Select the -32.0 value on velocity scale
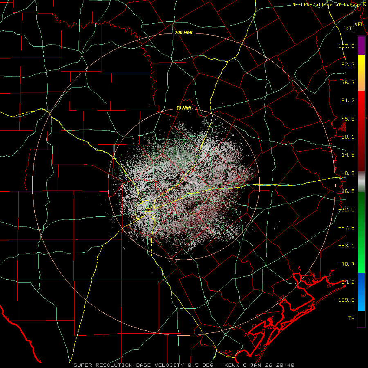Image resolution: width=368 pixels, height=368 pixels. coord(346,210)
